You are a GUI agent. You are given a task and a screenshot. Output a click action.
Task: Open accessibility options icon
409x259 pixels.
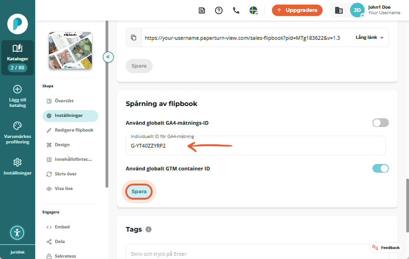tap(17, 233)
